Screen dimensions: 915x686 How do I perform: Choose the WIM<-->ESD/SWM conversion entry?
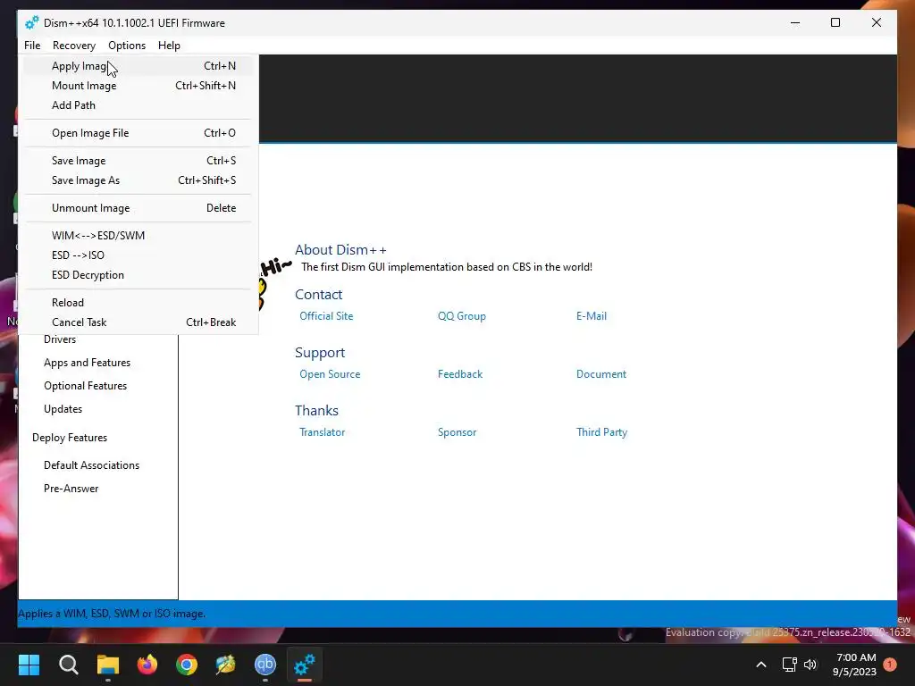click(139, 236)
